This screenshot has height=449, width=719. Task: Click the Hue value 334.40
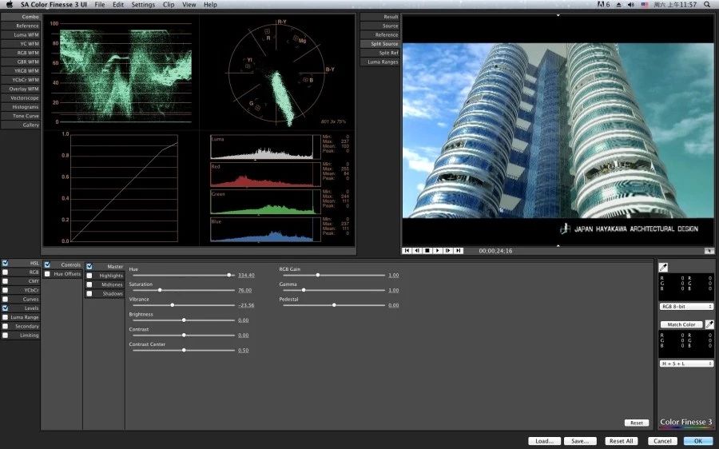pos(246,275)
